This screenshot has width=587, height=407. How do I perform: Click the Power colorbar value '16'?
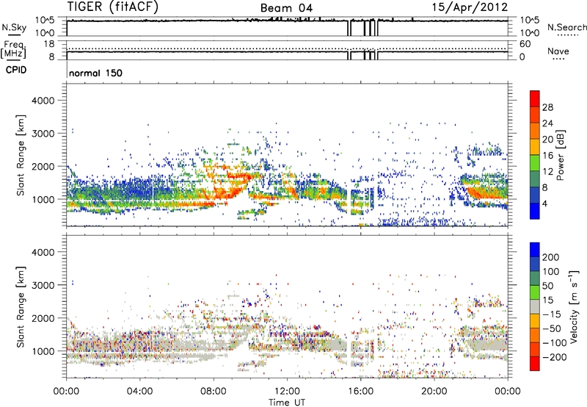pos(547,156)
